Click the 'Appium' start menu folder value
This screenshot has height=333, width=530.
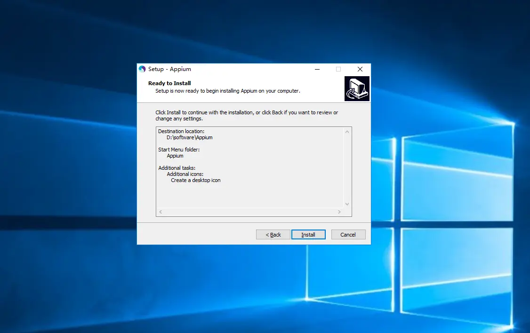pyautogui.click(x=175, y=156)
